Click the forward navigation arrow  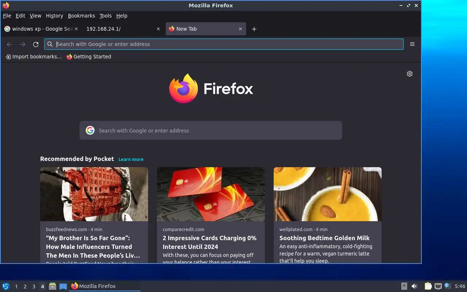pos(23,44)
